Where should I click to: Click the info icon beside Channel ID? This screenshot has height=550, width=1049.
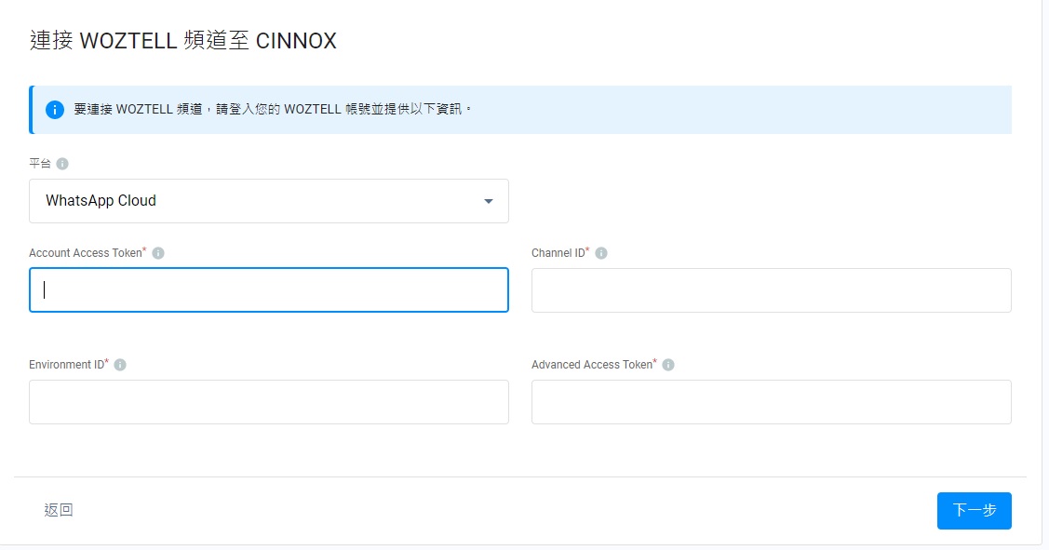point(601,253)
